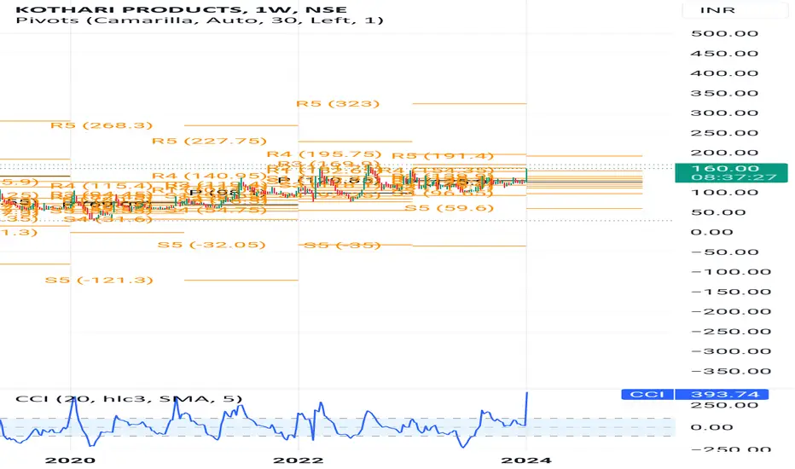
Task: Click the 2024 label on the time axis
Action: point(526,460)
